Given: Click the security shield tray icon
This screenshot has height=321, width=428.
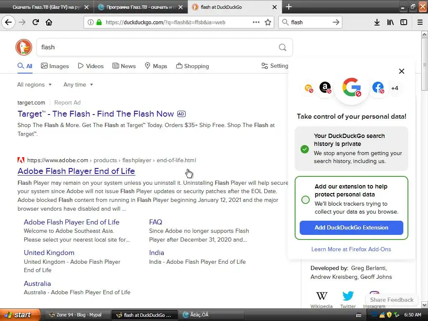Looking at the screenshot, I should coord(389,315).
